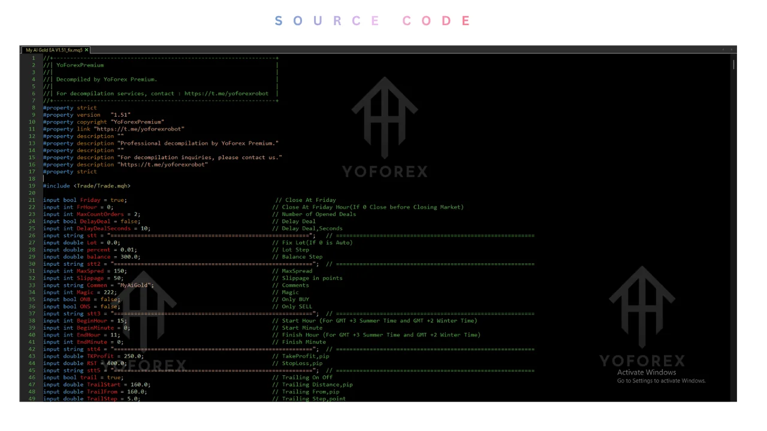
Task: Click the EndHour variable name
Action: coord(88,335)
